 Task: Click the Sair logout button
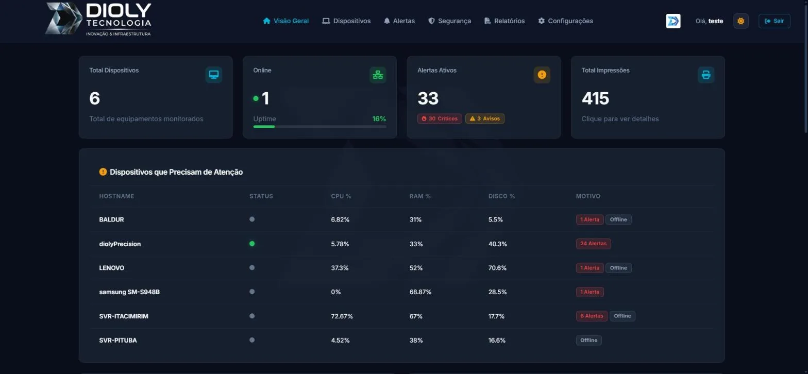coord(774,21)
